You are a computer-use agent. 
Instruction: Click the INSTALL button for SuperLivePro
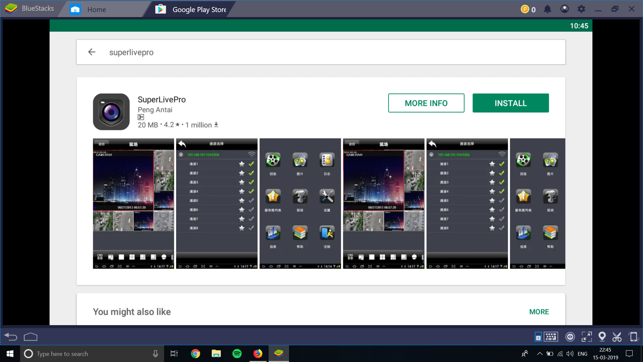[x=510, y=103]
